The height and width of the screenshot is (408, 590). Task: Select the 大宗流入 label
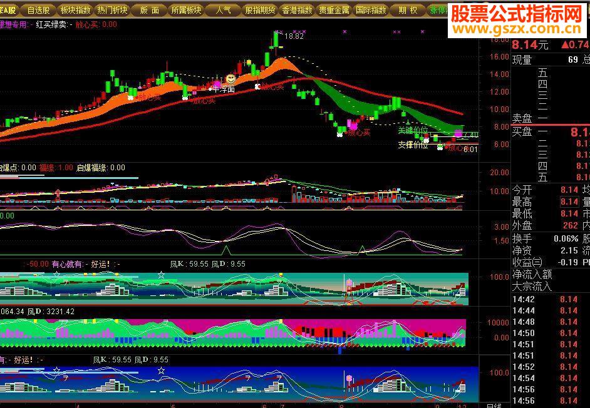coord(532,287)
